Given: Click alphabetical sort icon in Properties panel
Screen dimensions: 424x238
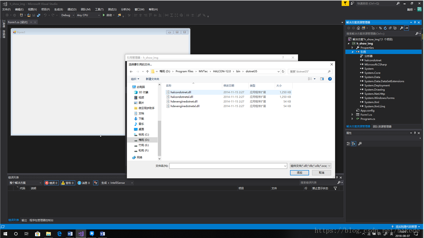Looking at the screenshot, I should [x=353, y=144].
